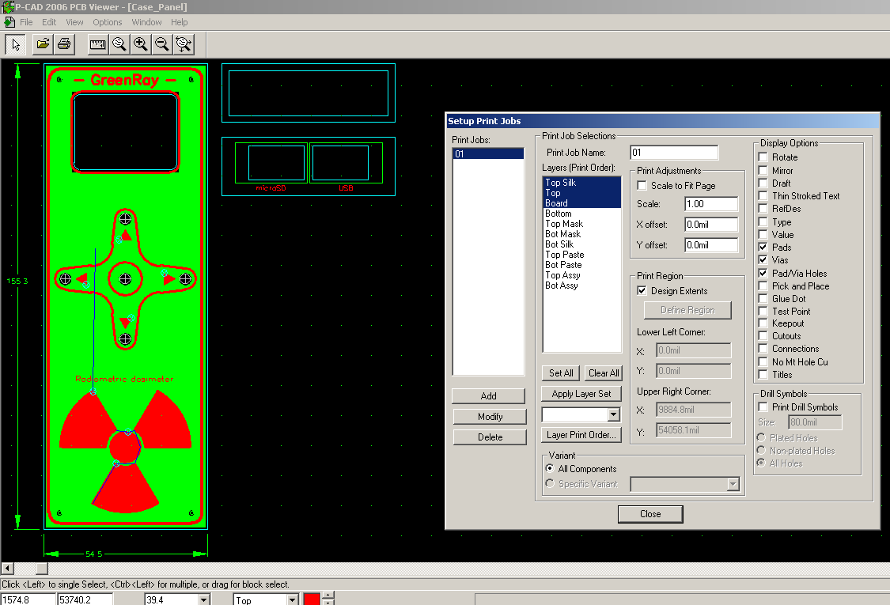
Task: Click the Delete button
Action: (x=490, y=437)
